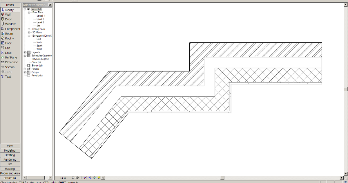Expand the Families branch

[25, 69]
